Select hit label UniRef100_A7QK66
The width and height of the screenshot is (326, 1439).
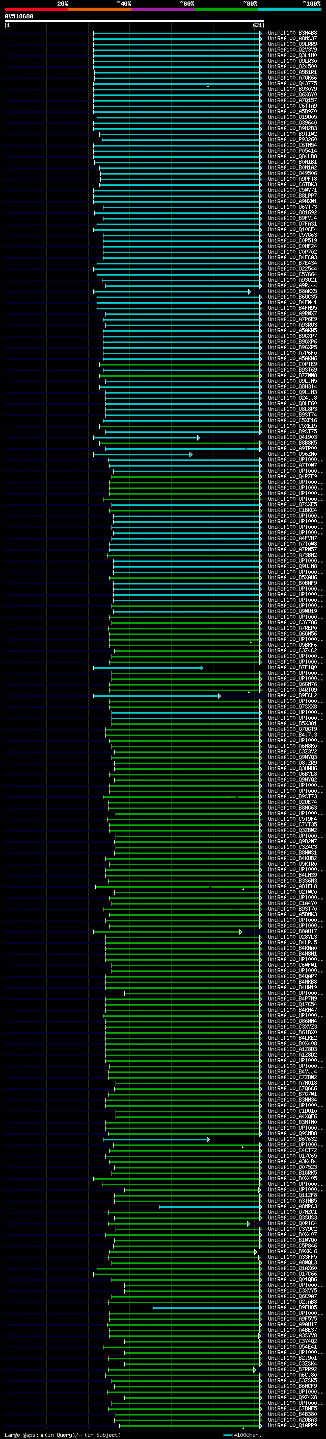[292, 78]
